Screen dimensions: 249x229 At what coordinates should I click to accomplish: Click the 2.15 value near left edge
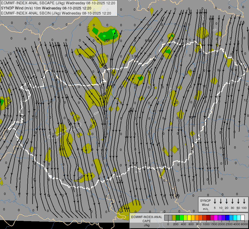tap(8, 116)
